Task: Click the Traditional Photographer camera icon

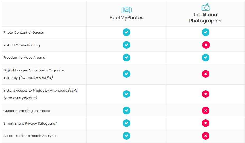Action: pyautogui.click(x=206, y=7)
